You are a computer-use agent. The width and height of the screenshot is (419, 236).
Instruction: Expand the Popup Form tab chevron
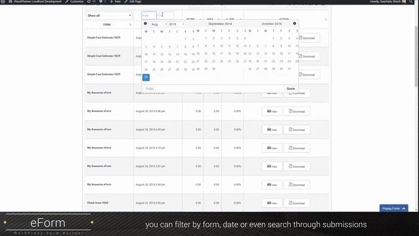tap(404, 208)
